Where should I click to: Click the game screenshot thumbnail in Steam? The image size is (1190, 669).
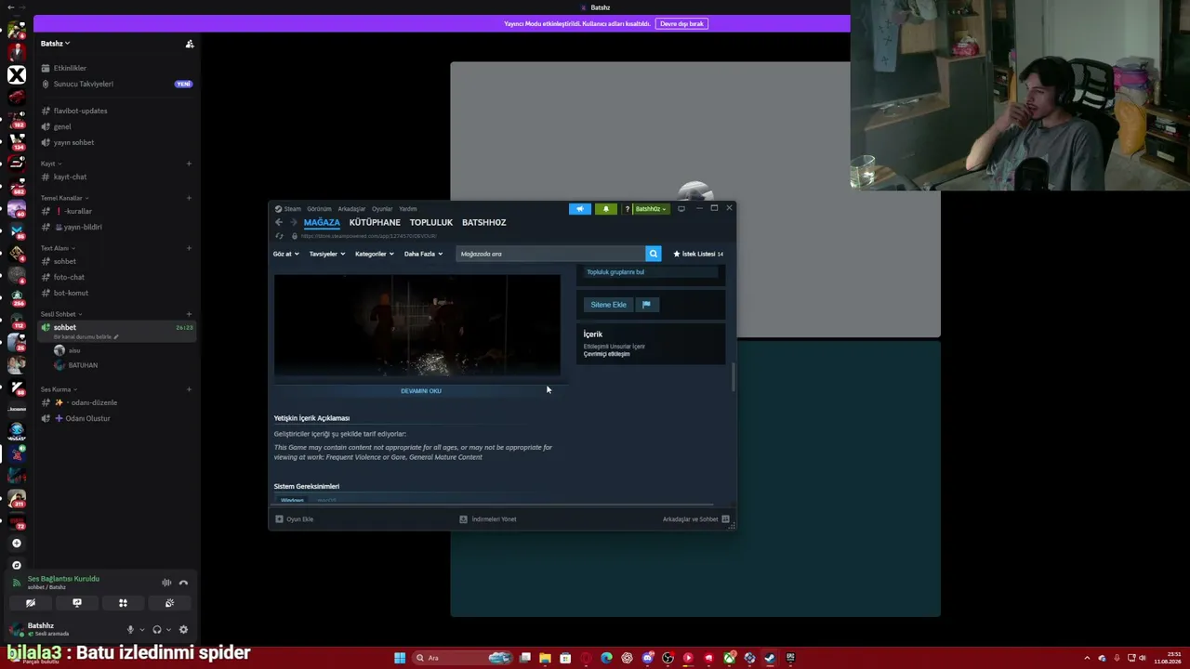[417, 325]
